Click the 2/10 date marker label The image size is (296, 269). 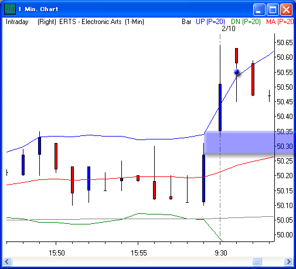[229, 29]
